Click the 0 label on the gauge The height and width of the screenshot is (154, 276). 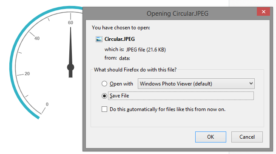(47, 104)
